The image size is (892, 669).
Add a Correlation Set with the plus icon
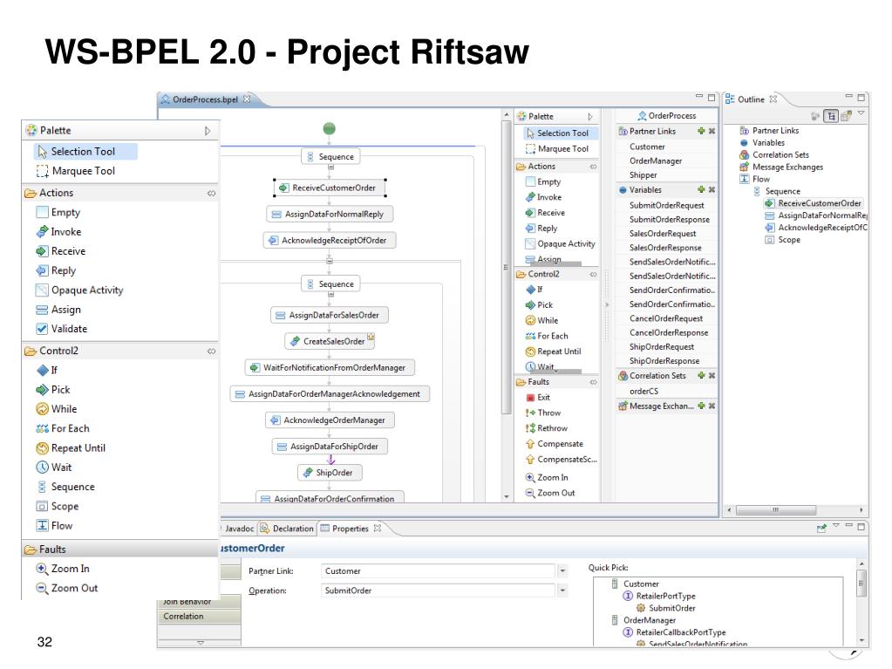701,375
